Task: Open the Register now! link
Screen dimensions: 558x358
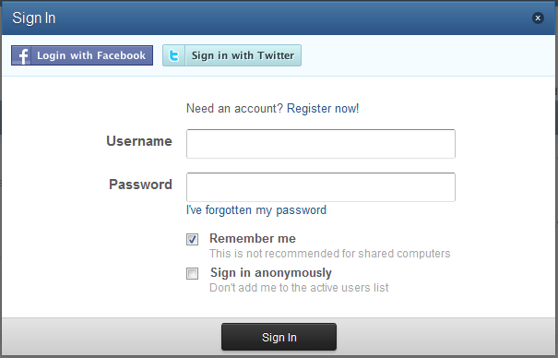Action: 323,108
